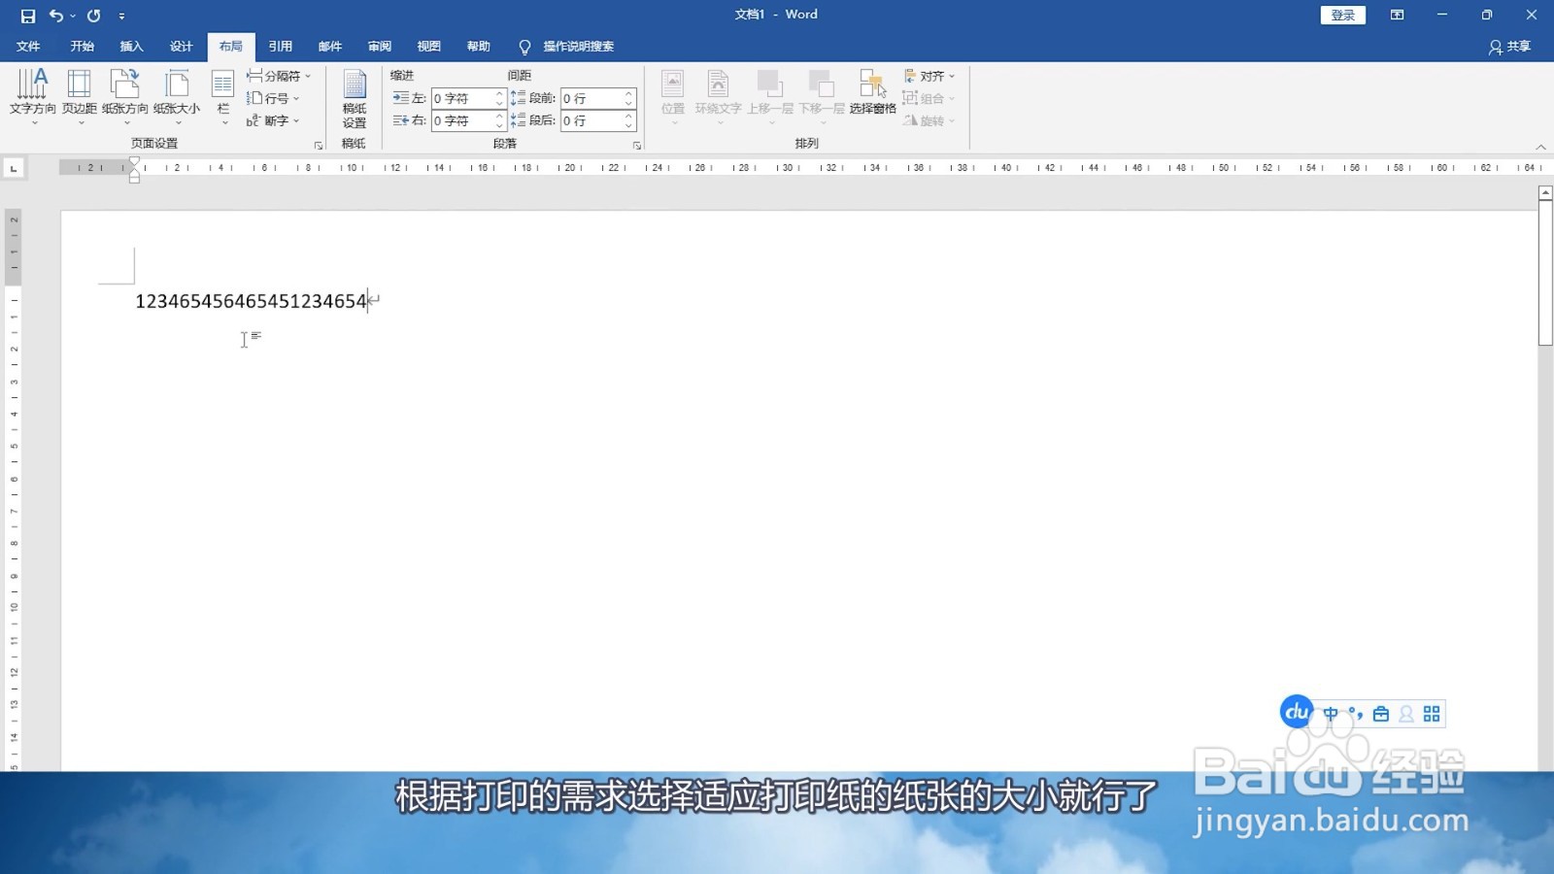1554x874 pixels.
Task: Open Ribbon Display Options
Action: click(x=1397, y=15)
